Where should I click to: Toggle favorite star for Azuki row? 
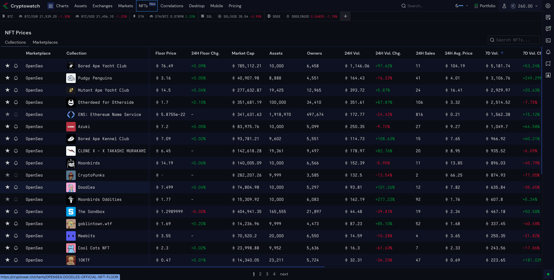pyautogui.click(x=8, y=127)
